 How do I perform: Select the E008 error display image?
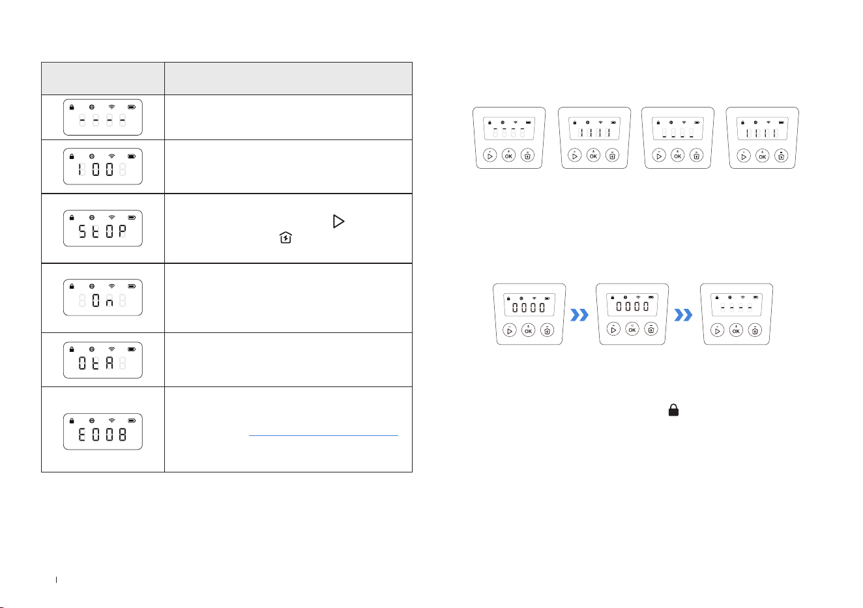tap(103, 431)
